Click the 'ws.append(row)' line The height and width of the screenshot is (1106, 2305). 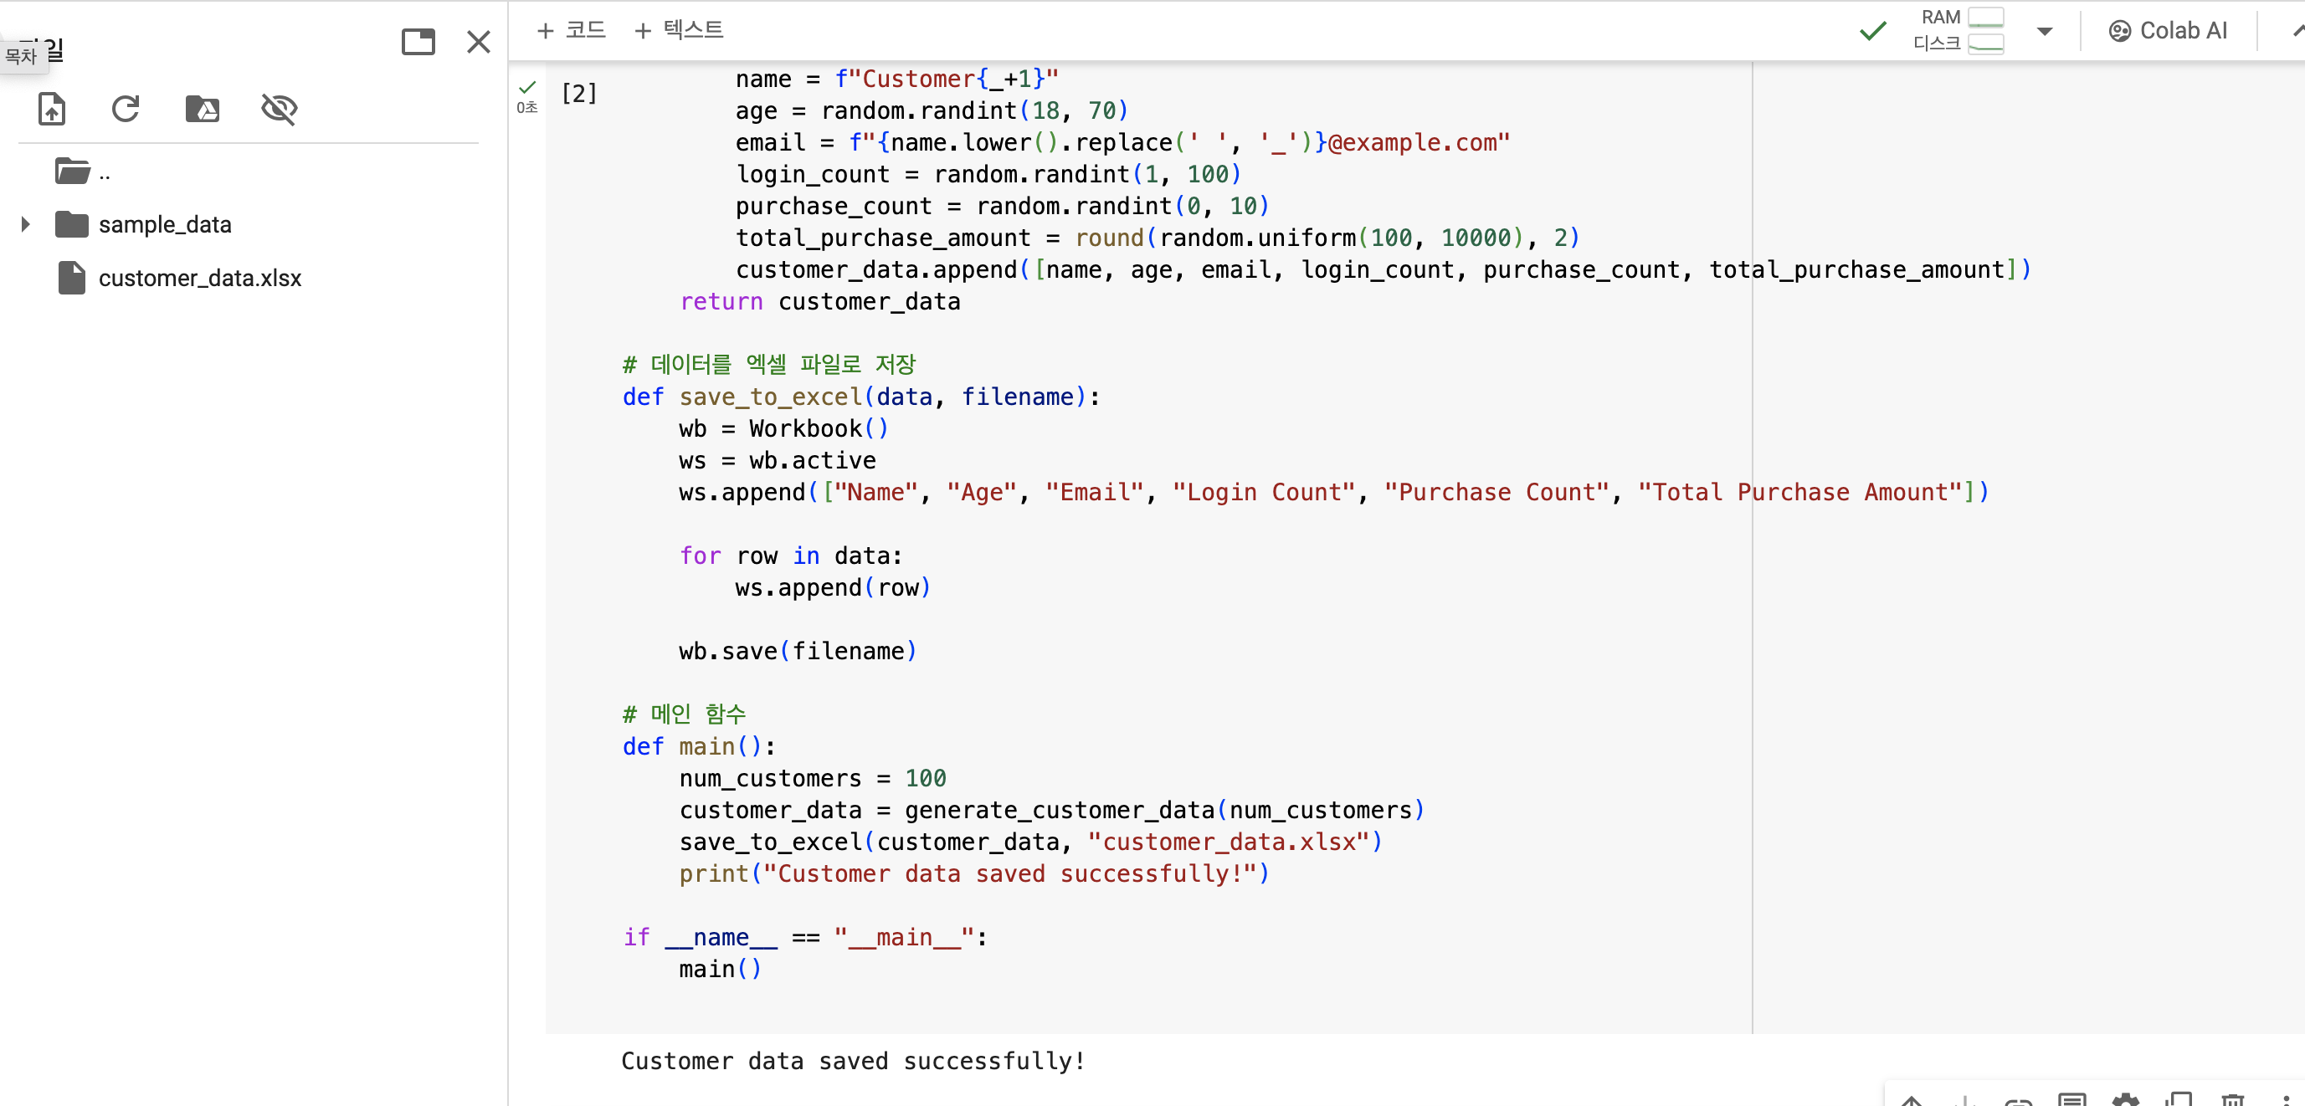(833, 587)
